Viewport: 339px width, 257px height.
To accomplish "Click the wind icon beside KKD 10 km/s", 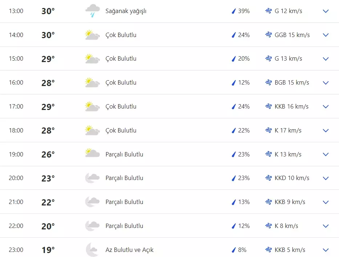I will coord(269,178).
